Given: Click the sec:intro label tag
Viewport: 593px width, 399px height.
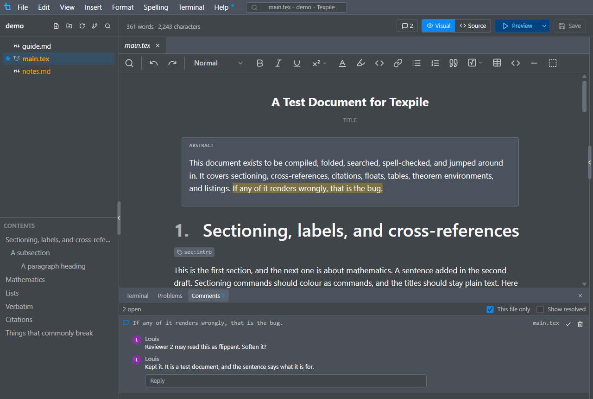Looking at the screenshot, I should pos(194,252).
